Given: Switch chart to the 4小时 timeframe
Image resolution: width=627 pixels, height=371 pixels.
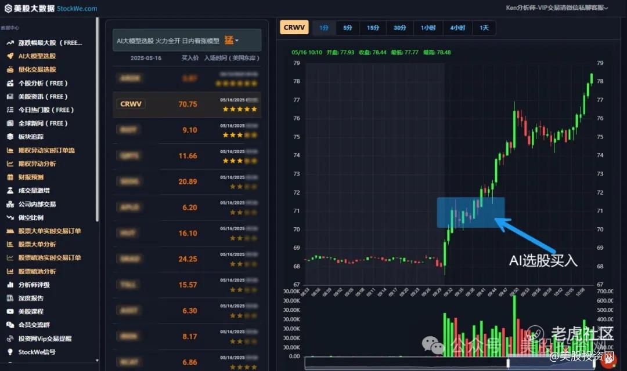Looking at the screenshot, I should [457, 28].
